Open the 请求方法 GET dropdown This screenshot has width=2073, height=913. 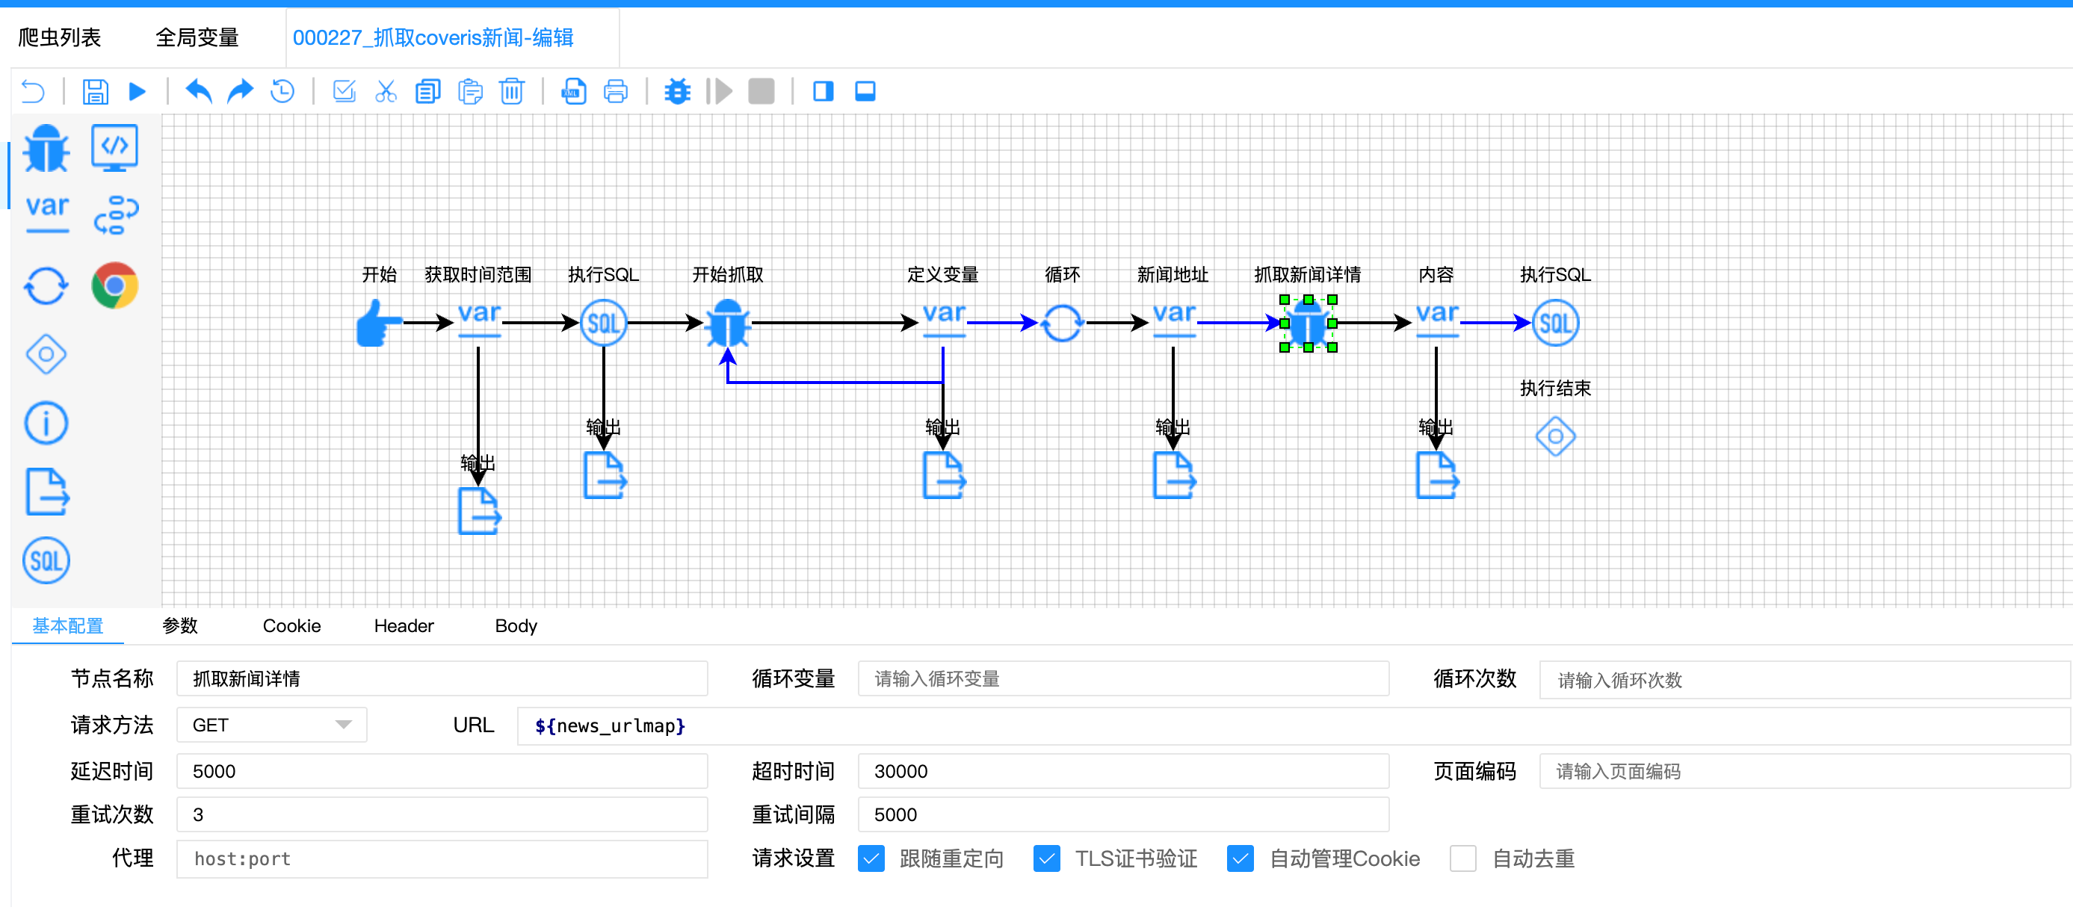pos(271,725)
